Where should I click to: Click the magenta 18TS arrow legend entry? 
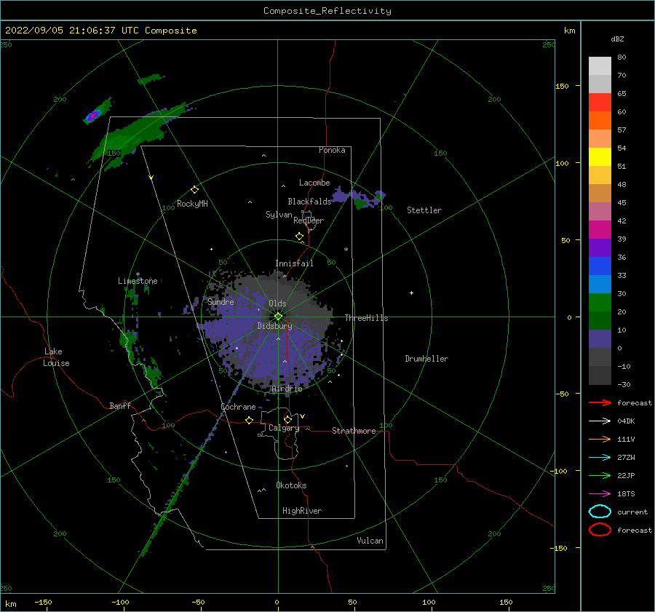pos(600,494)
